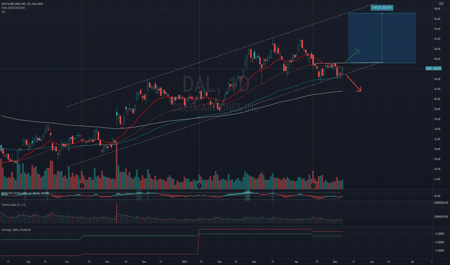Click the Feb label on time axis
Screen dimensions: 450x265
click(219, 262)
